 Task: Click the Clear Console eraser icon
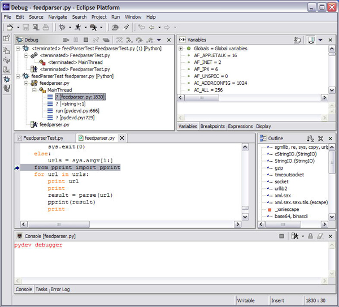[320, 236]
